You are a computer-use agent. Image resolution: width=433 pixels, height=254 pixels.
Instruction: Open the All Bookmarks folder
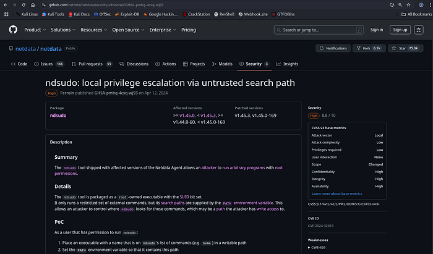point(416,14)
